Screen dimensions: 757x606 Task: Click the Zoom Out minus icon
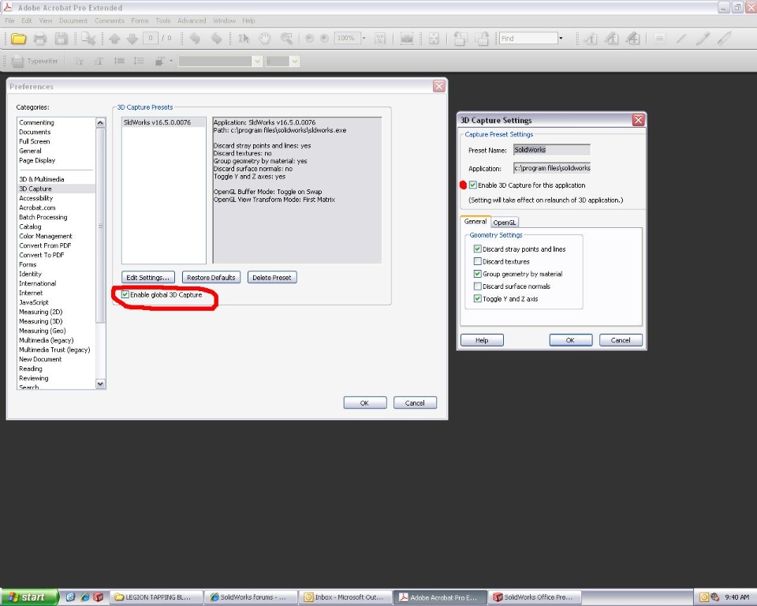tap(309, 38)
